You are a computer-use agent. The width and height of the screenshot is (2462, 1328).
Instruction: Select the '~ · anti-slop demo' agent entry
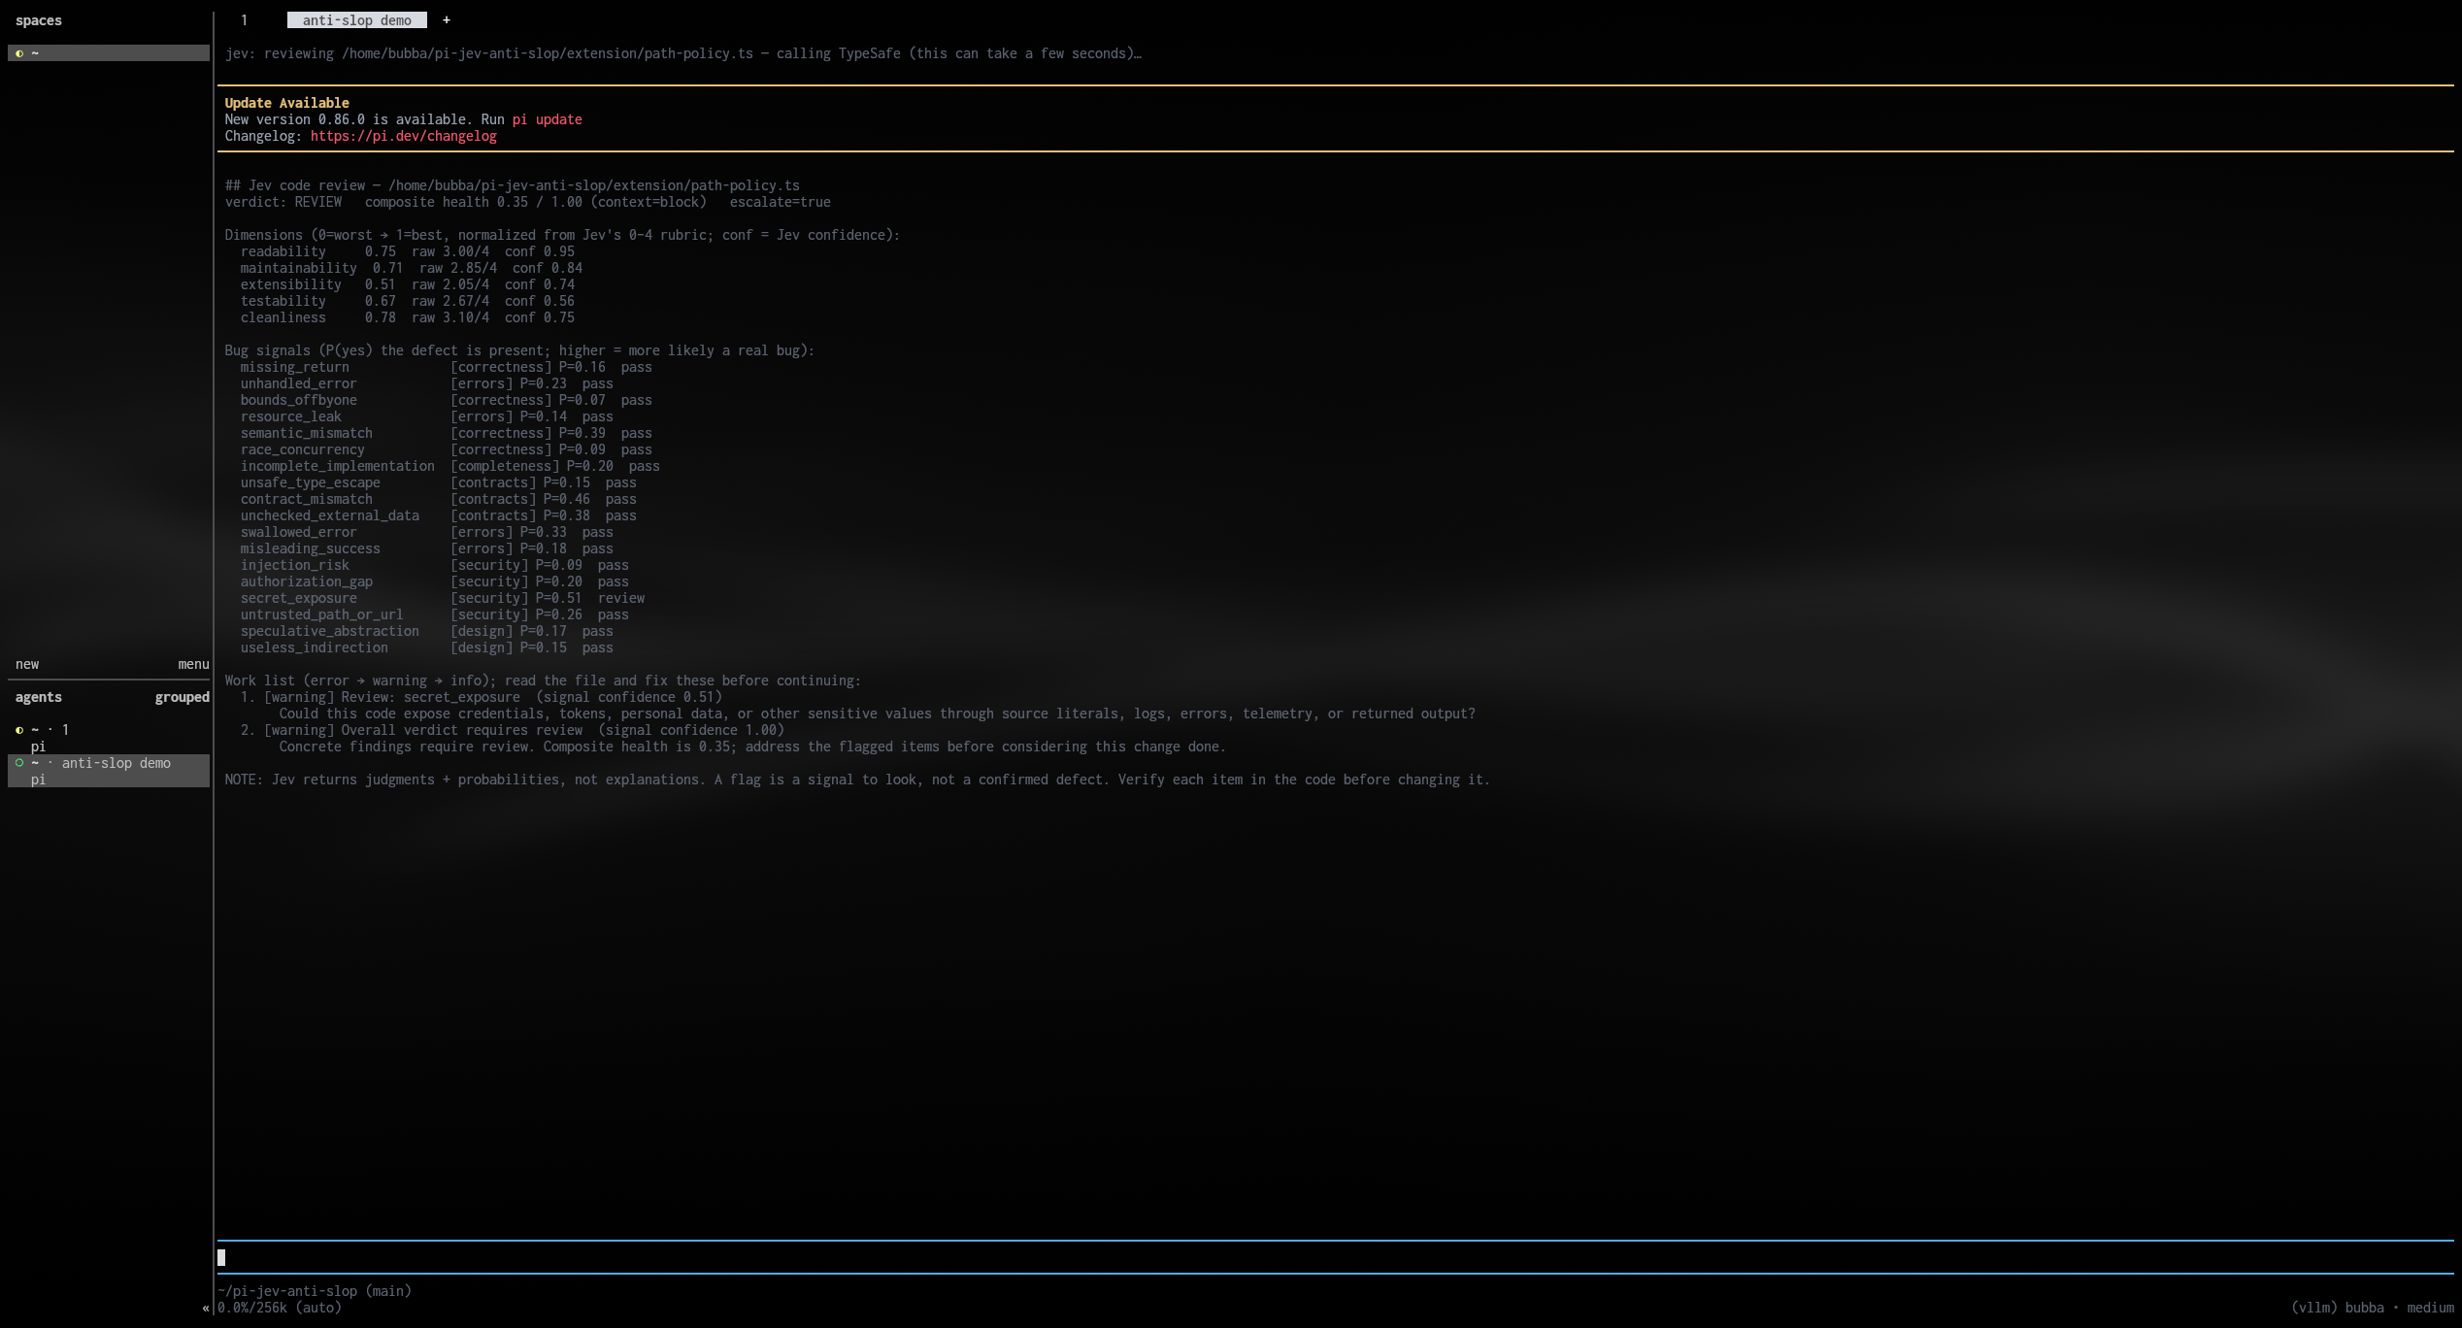click(109, 771)
